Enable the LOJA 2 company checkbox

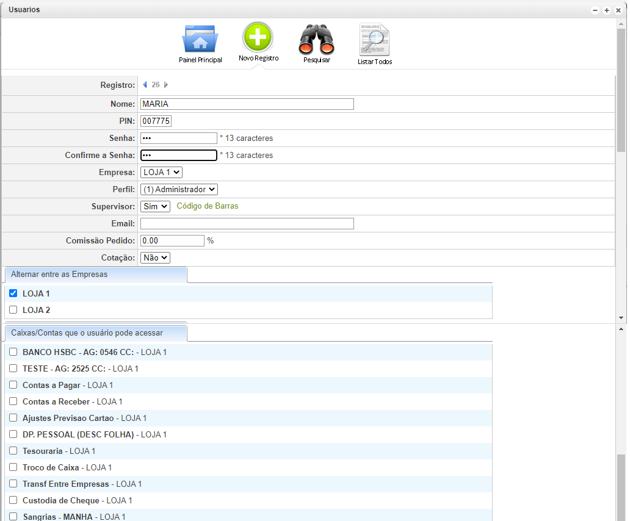13,310
